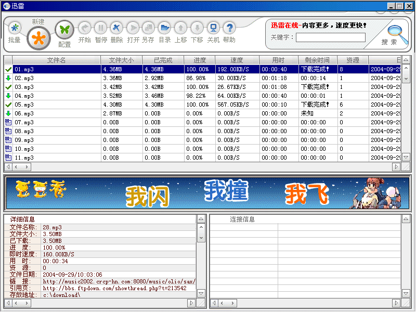Select the 02.mp3 file name
416x312 pixels.
click(x=24, y=79)
